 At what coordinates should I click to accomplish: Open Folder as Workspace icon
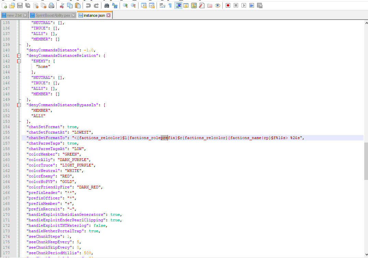(x=210, y=5)
